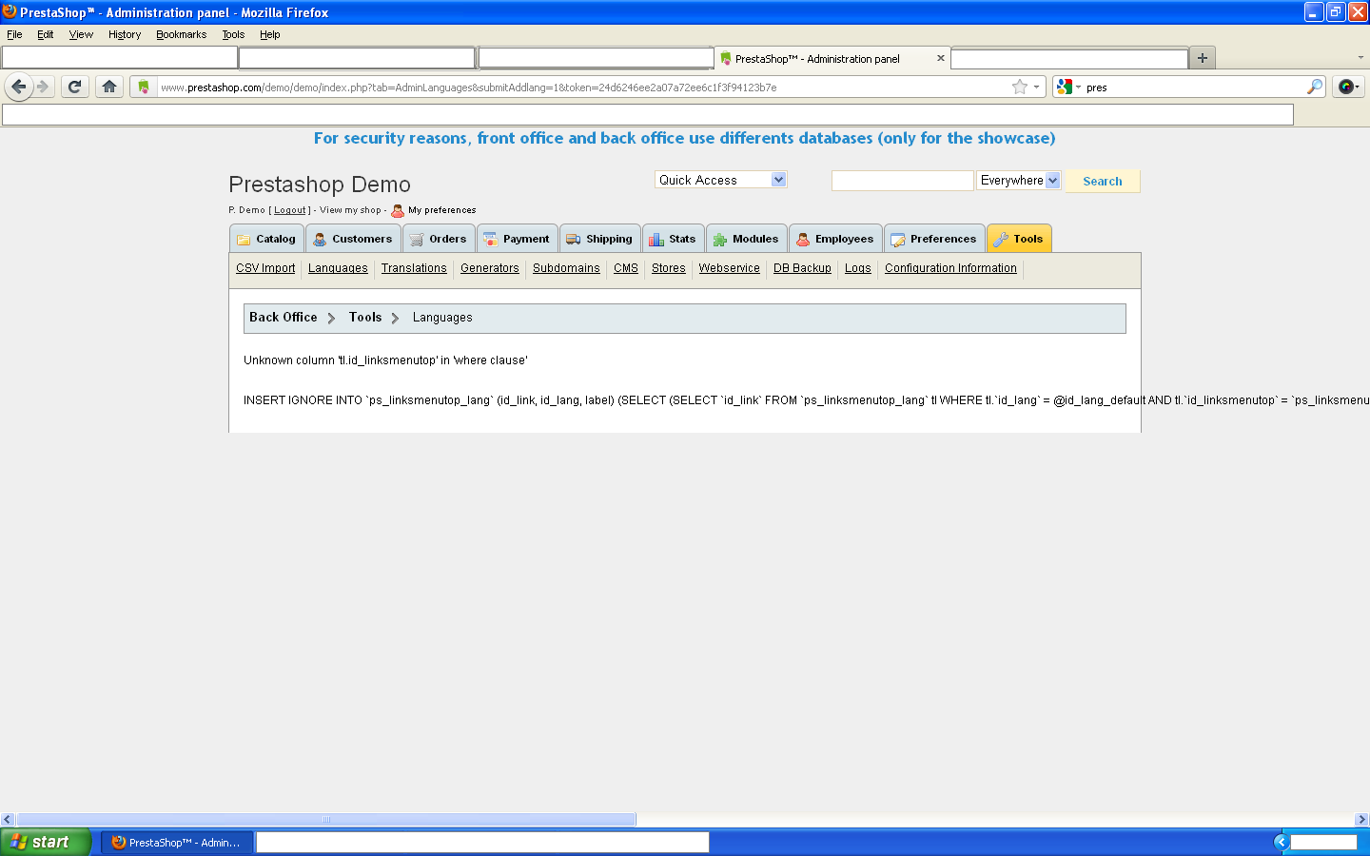This screenshot has height=856, width=1370.
Task: Expand the Everywhere search scope dropdown
Action: click(1052, 181)
